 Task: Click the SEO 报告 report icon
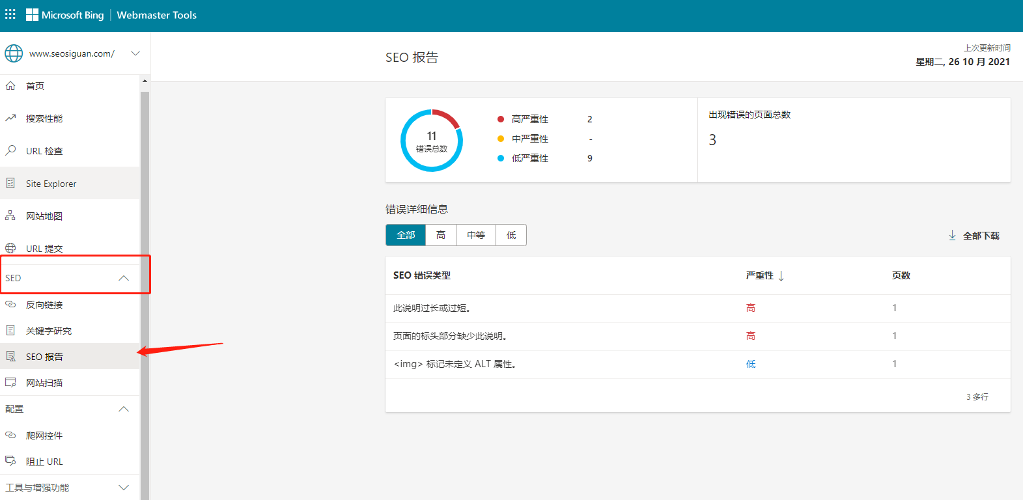(x=10, y=356)
